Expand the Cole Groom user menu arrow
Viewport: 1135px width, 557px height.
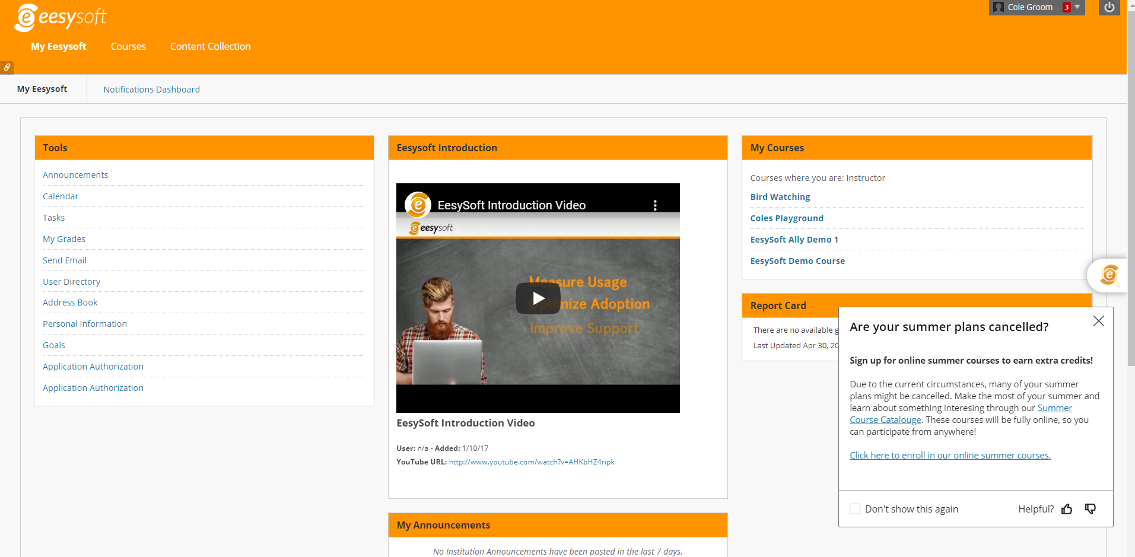(x=1077, y=7)
